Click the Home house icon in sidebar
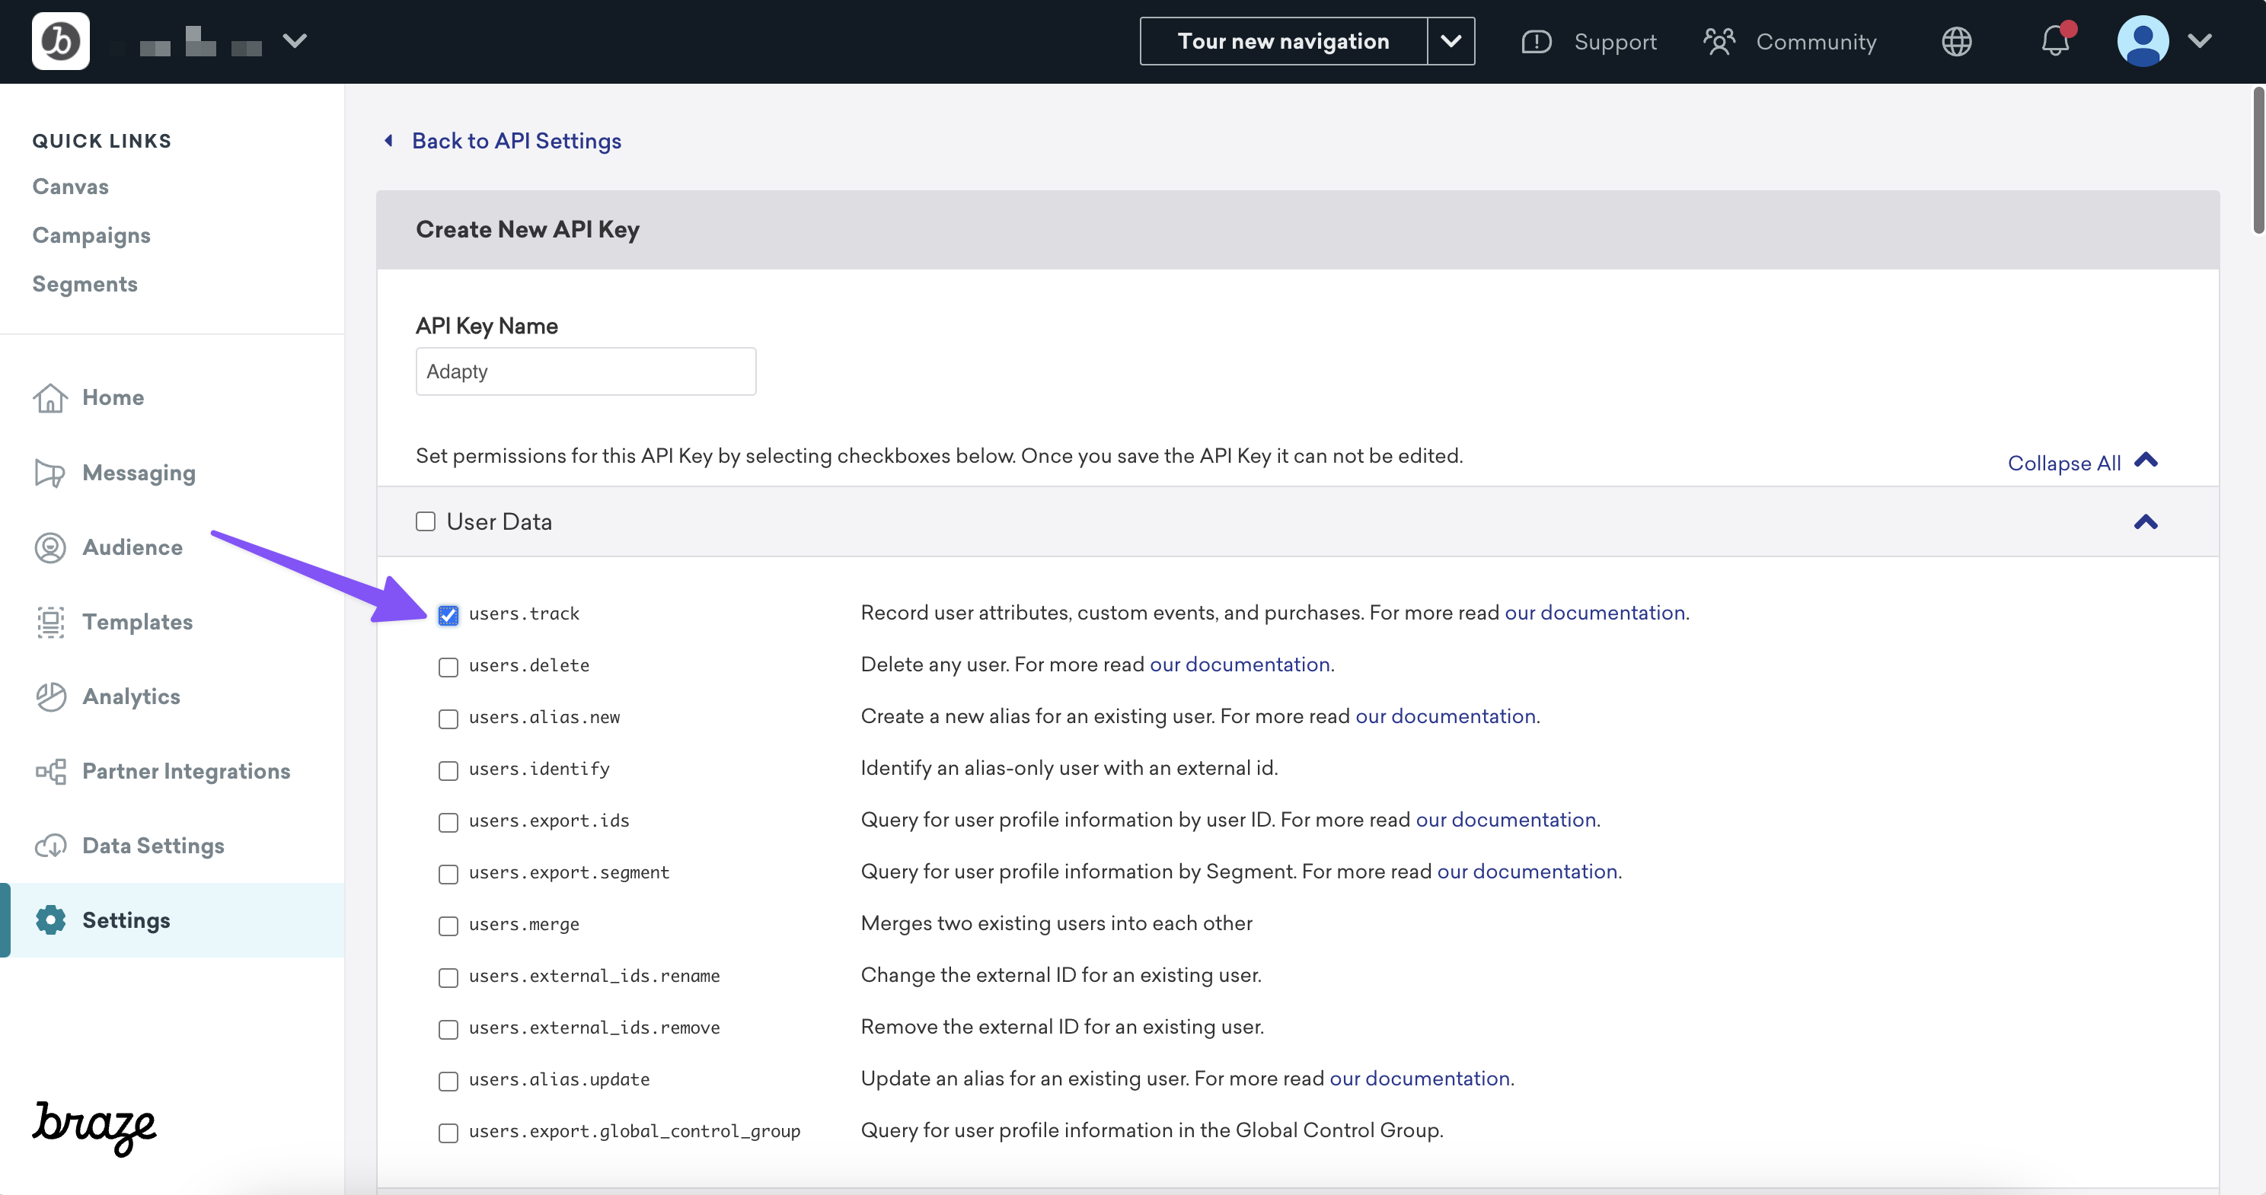2266x1195 pixels. [50, 397]
